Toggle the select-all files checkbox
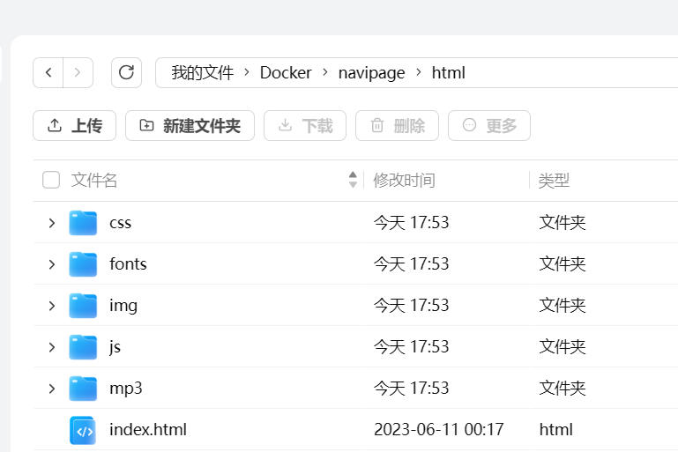Viewport: 678px width, 452px height. (x=51, y=181)
